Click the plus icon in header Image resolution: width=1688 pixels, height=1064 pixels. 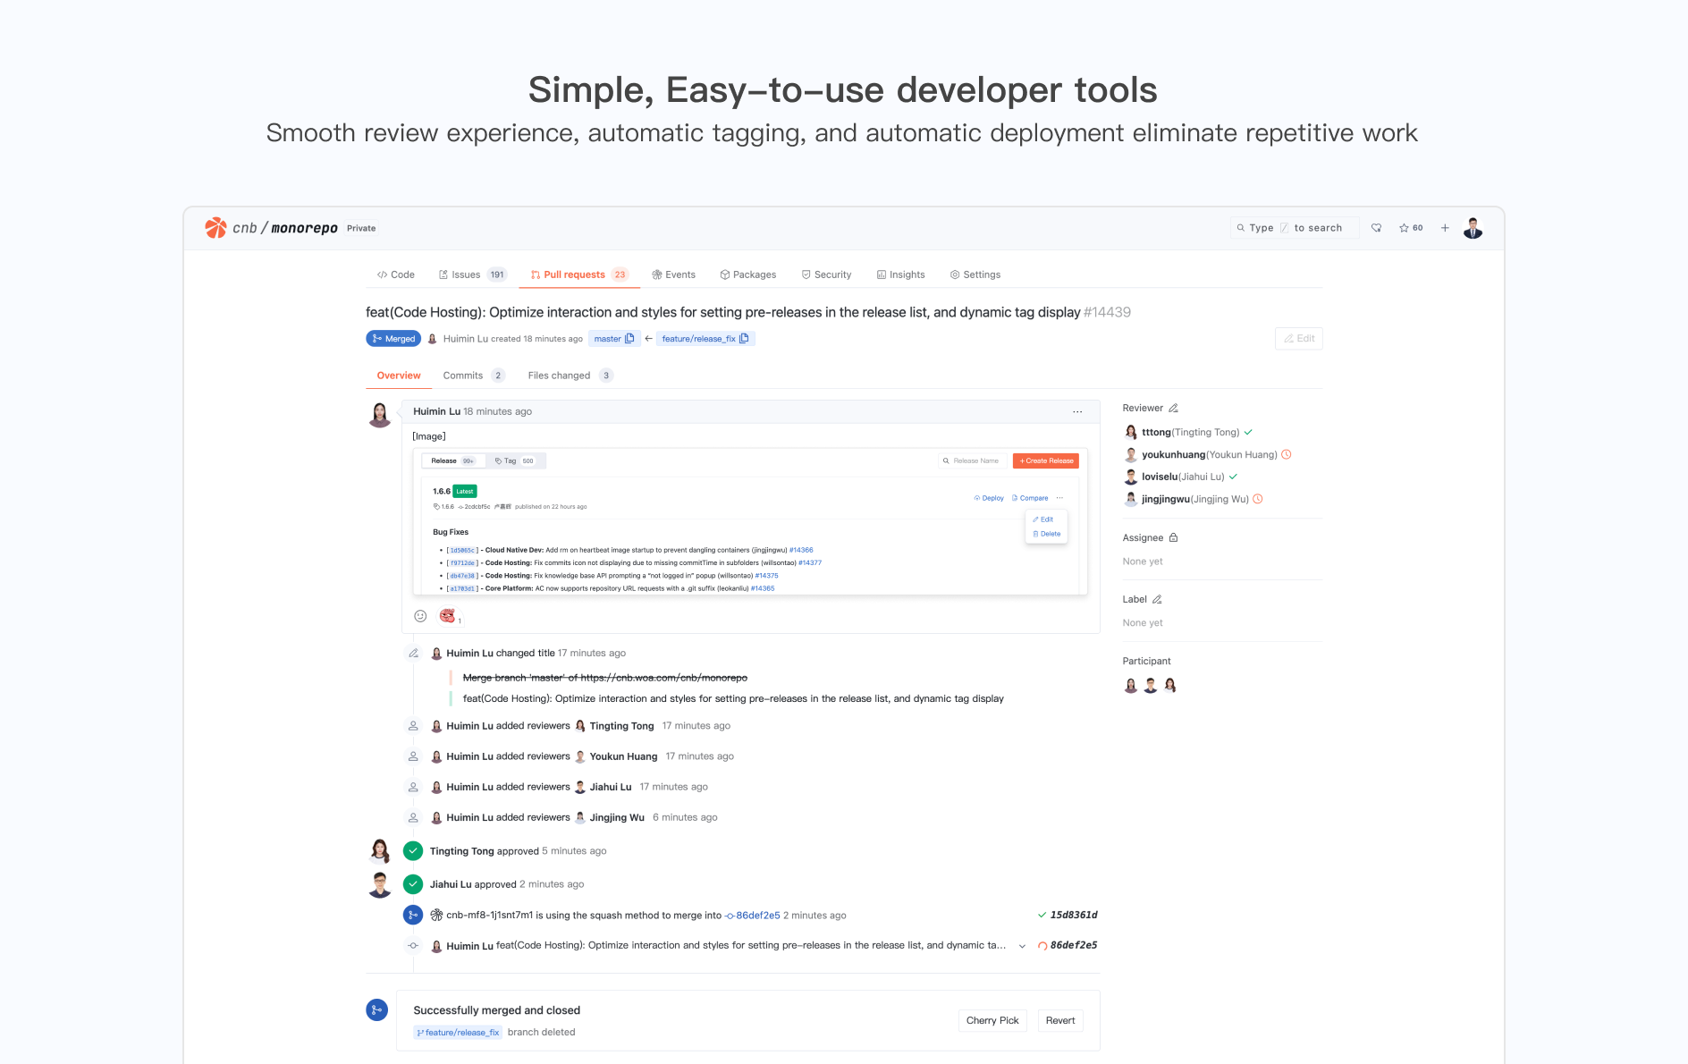coord(1445,228)
